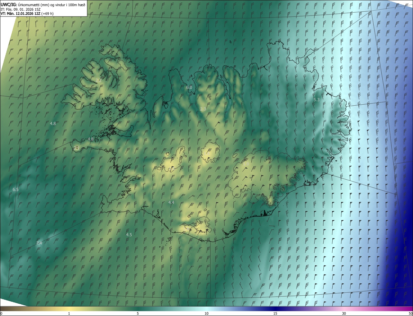Click the 10 tick label on the color scale
Screen dimensions: 413x316
point(206,313)
